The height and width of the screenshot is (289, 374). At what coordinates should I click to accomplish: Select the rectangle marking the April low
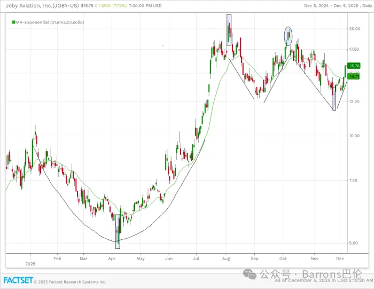click(x=118, y=231)
